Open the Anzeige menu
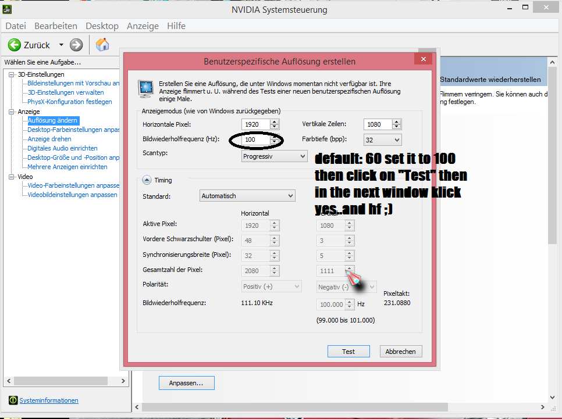Image resolution: width=562 pixels, height=419 pixels. [143, 26]
